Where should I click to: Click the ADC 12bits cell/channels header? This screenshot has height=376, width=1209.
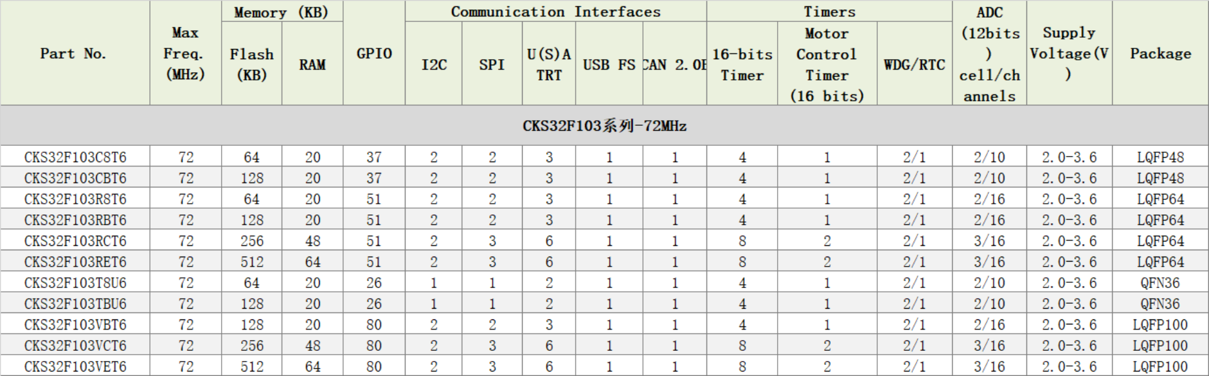click(x=989, y=53)
